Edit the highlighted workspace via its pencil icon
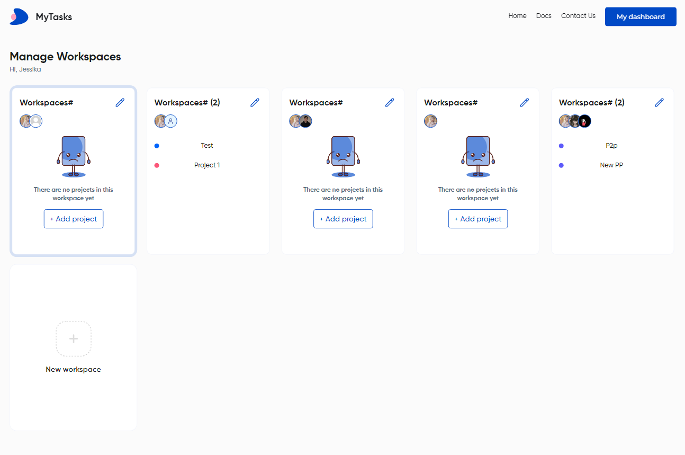The image size is (685, 455). [120, 103]
